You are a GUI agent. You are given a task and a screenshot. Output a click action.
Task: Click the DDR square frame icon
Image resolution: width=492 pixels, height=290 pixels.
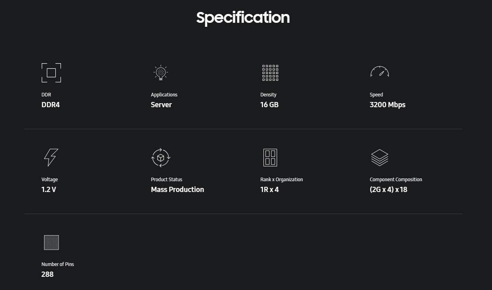51,73
